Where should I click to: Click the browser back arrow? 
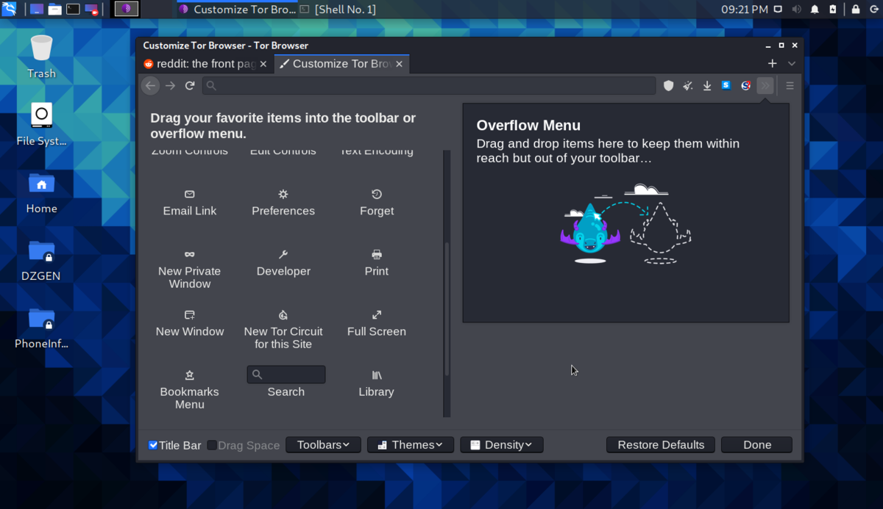point(151,86)
